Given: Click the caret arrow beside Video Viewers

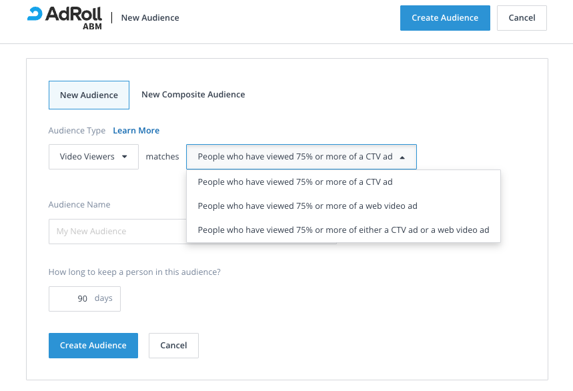Looking at the screenshot, I should coord(124,157).
